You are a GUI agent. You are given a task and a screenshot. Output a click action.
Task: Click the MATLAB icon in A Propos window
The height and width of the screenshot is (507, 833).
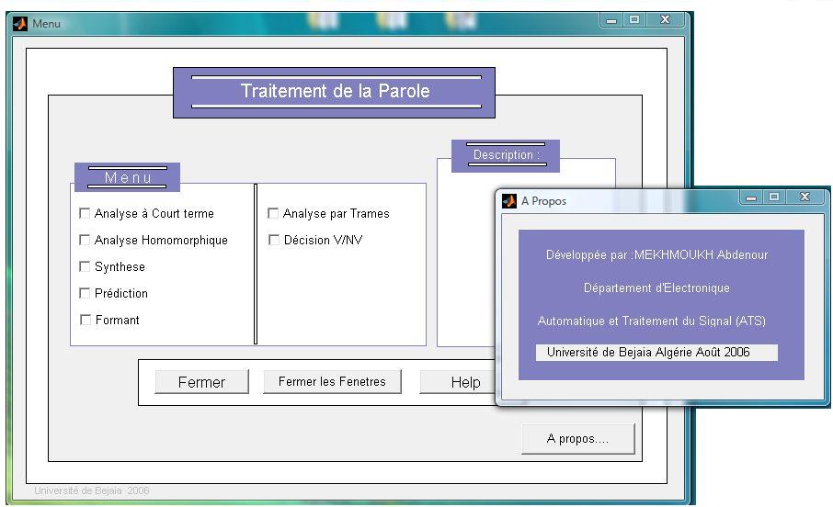[x=509, y=200]
